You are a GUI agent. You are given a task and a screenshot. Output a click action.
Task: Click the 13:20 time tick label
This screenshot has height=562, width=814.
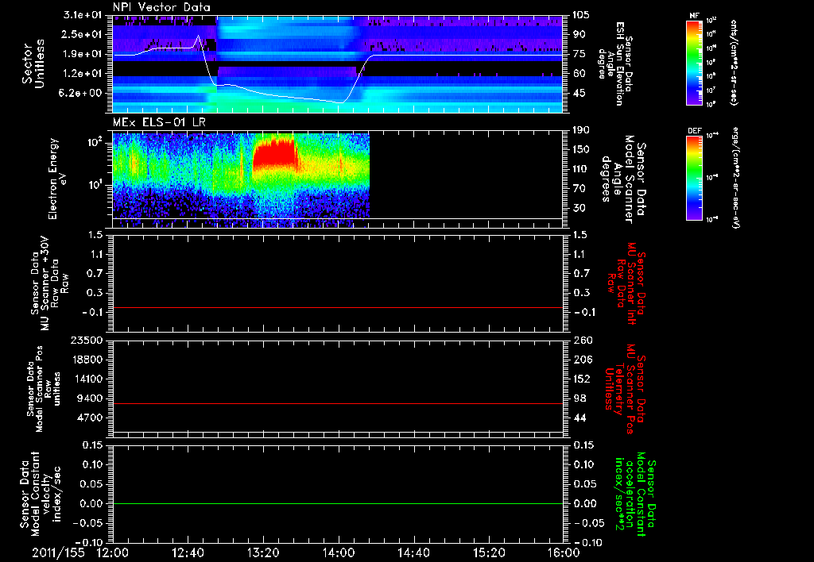pos(263,552)
